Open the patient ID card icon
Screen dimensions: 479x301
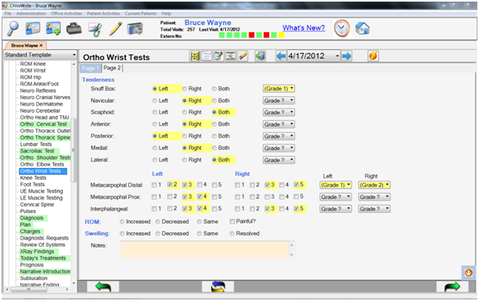[33, 29]
